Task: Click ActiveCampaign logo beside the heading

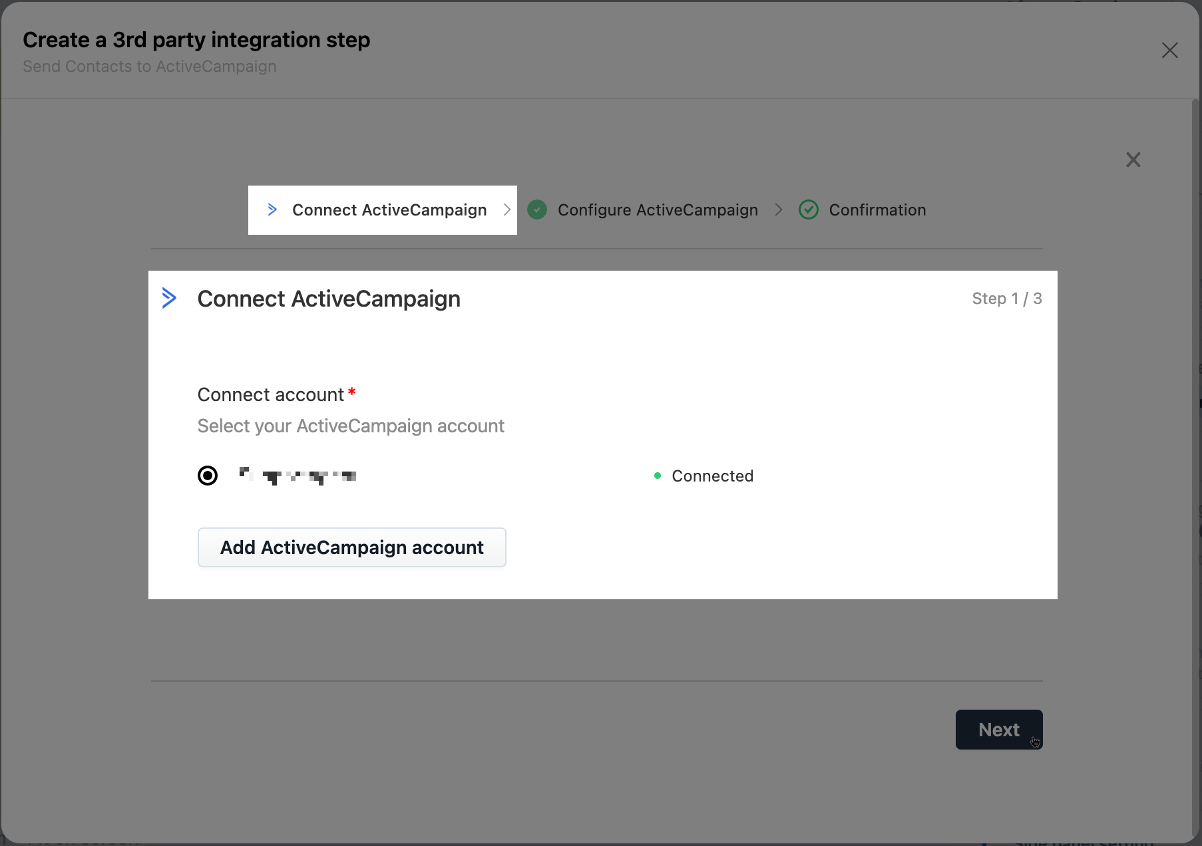Action: [x=169, y=298]
